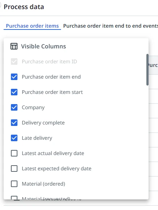158x210 pixels.
Task: Click the Visible Columns list scrollbar thumb
Action: [x=147, y=70]
